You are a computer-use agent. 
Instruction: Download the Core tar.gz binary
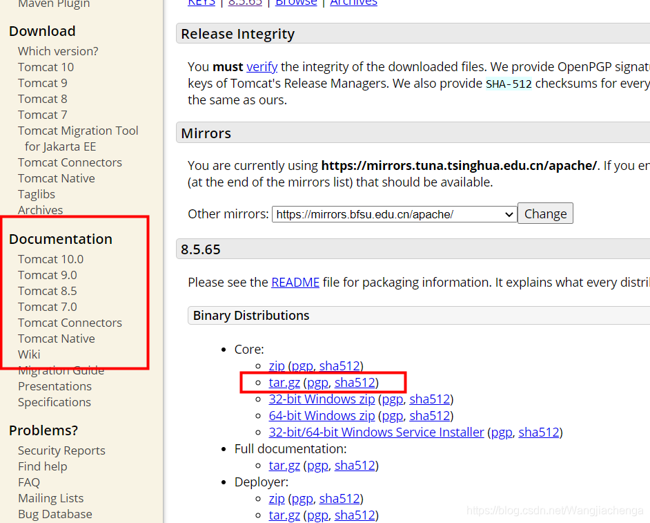[284, 382]
